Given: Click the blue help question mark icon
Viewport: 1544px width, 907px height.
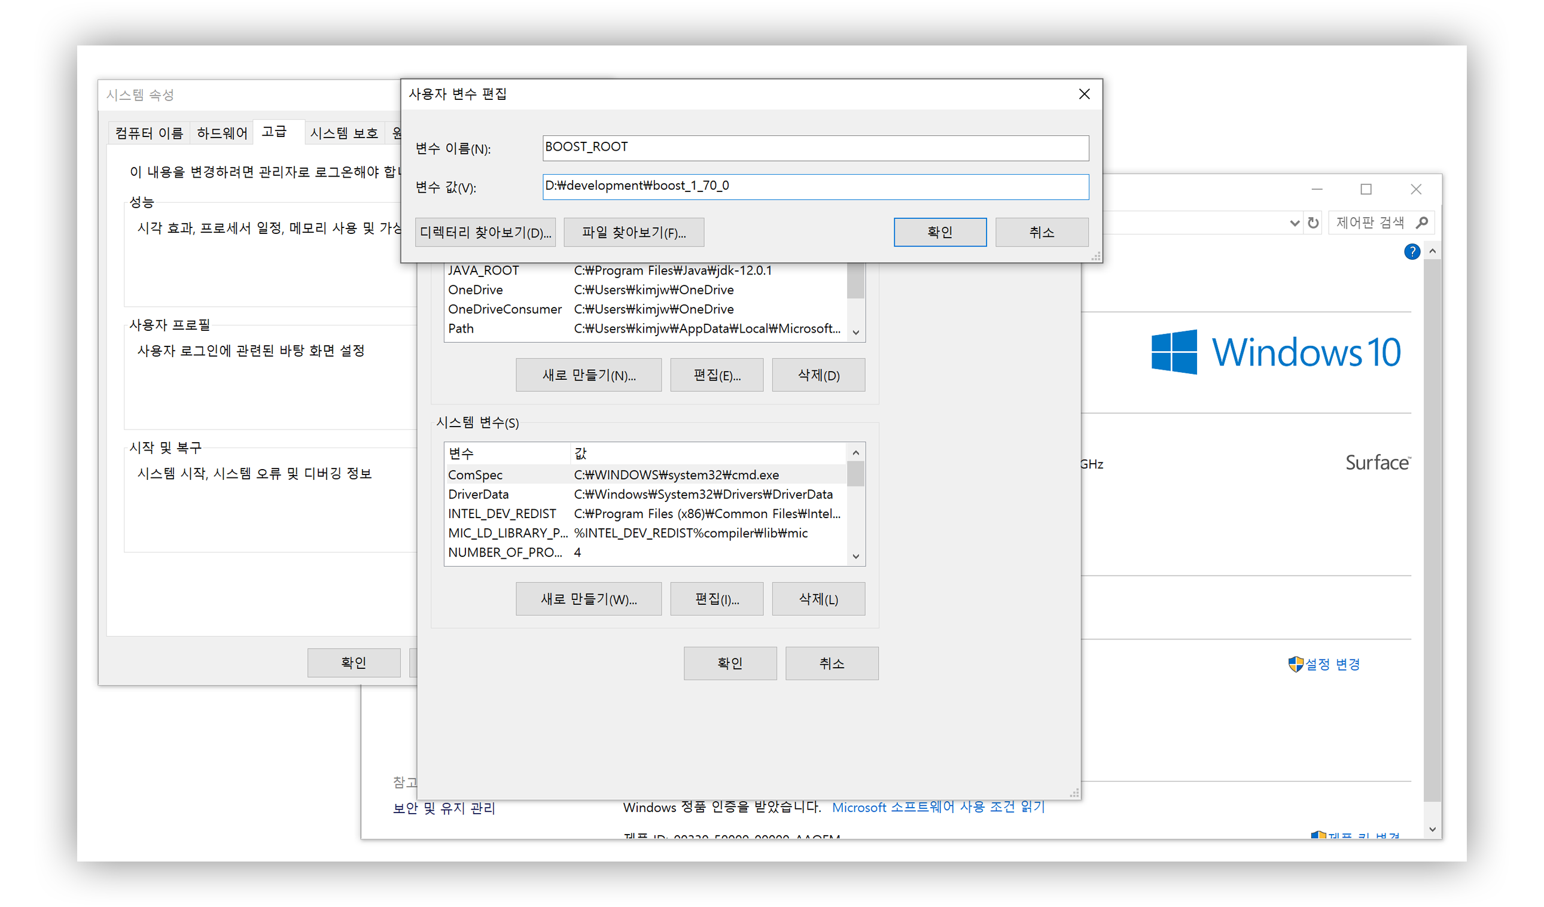Looking at the screenshot, I should coord(1412,252).
